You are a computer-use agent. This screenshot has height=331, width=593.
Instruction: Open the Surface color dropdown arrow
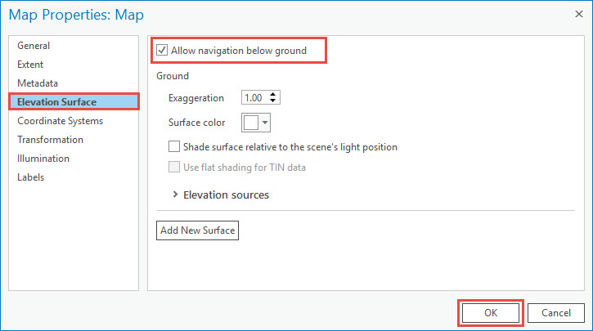(265, 123)
